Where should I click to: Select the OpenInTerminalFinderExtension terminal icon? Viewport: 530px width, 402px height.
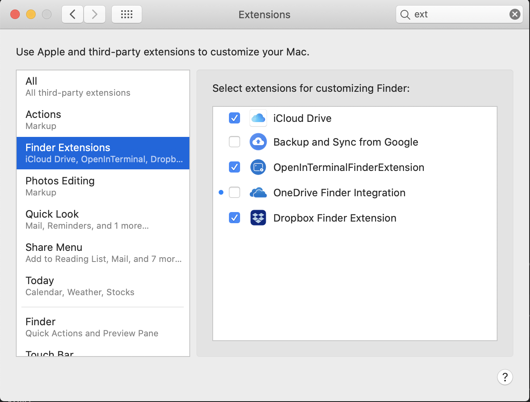(258, 167)
